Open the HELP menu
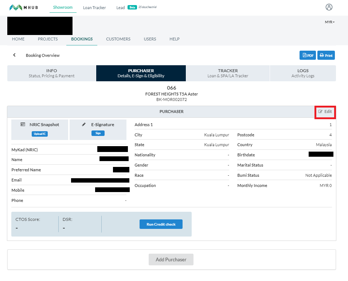The height and width of the screenshot is (281, 348). 175,39
